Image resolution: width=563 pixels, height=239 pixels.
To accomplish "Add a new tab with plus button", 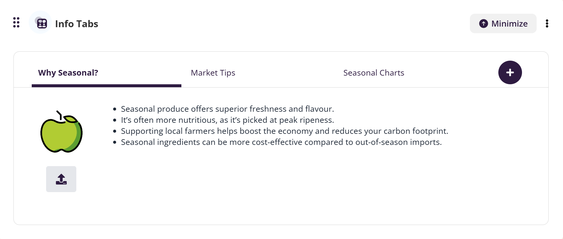I will pyautogui.click(x=510, y=73).
